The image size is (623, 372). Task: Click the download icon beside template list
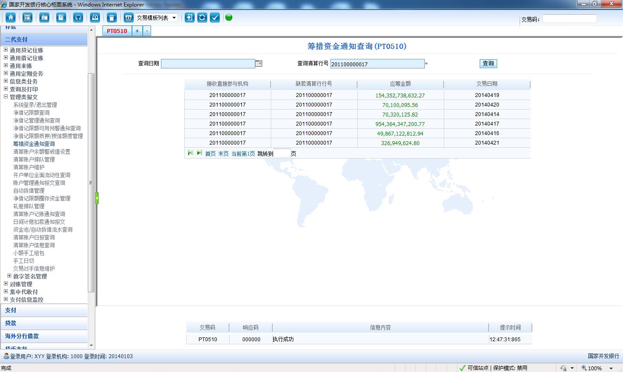128,17
